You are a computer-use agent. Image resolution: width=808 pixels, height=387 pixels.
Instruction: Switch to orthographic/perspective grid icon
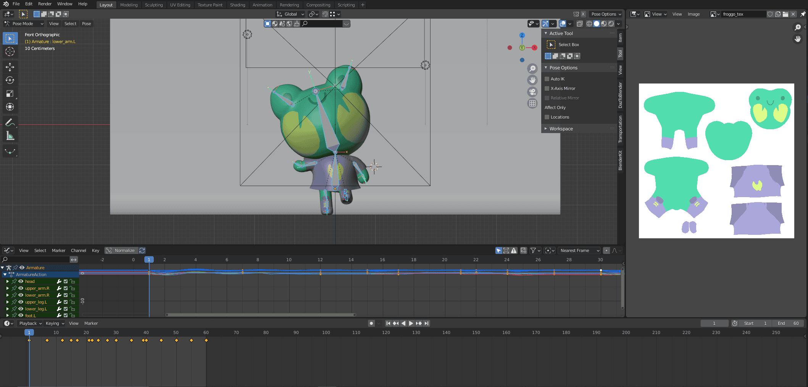point(532,103)
